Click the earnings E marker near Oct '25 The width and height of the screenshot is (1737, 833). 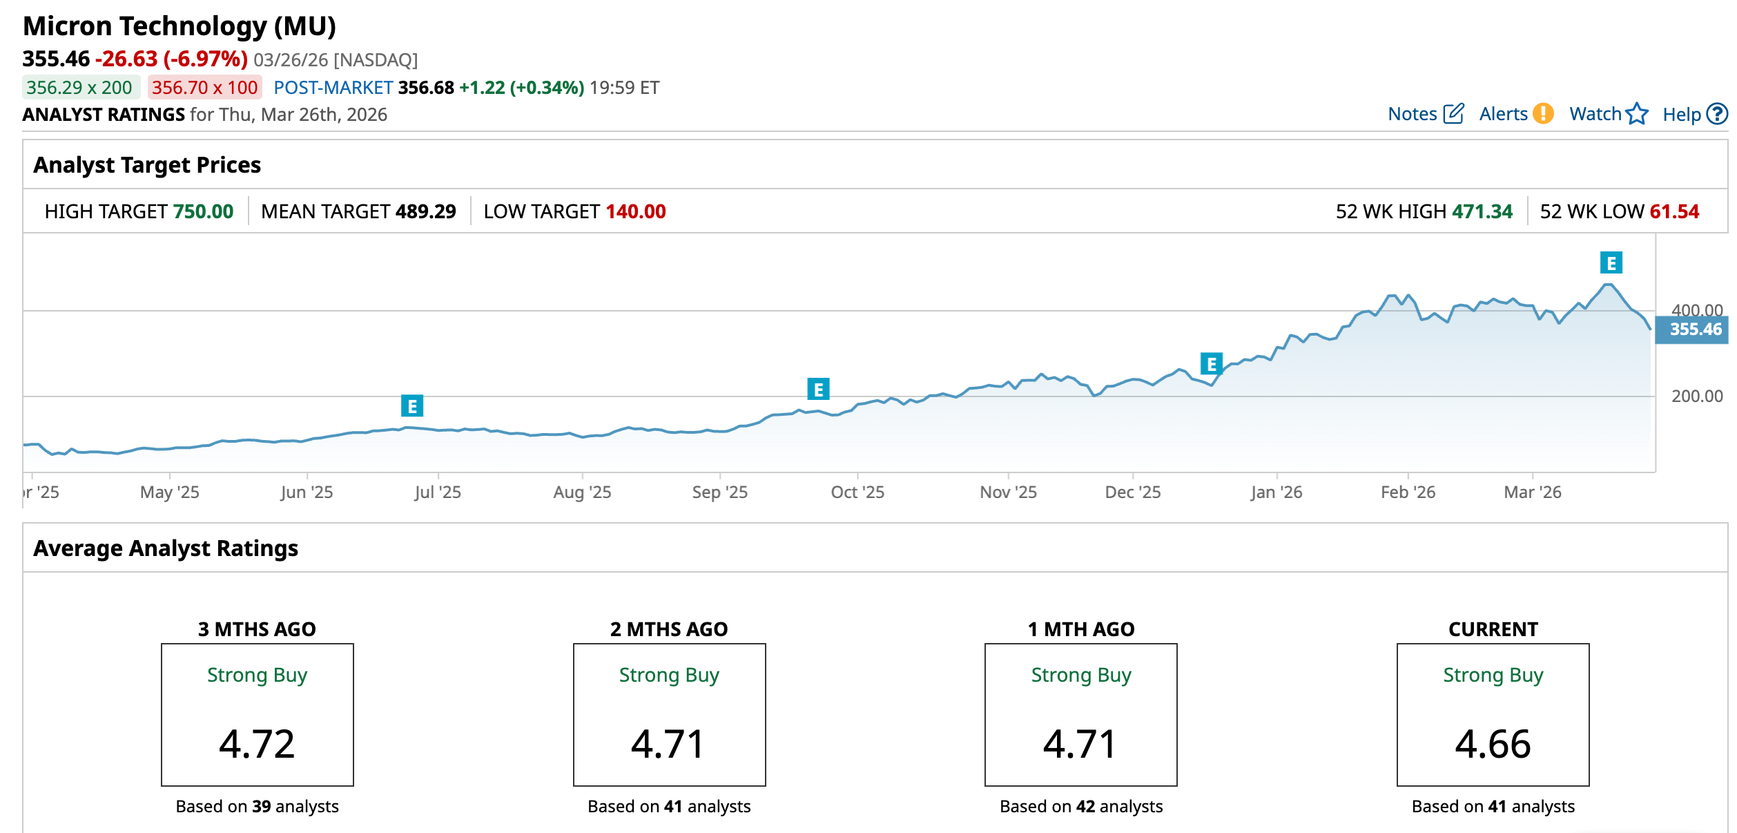point(818,390)
